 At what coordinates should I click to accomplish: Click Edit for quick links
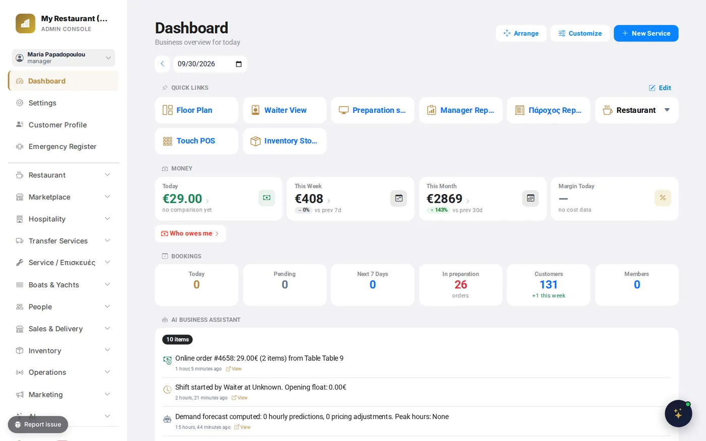point(660,88)
